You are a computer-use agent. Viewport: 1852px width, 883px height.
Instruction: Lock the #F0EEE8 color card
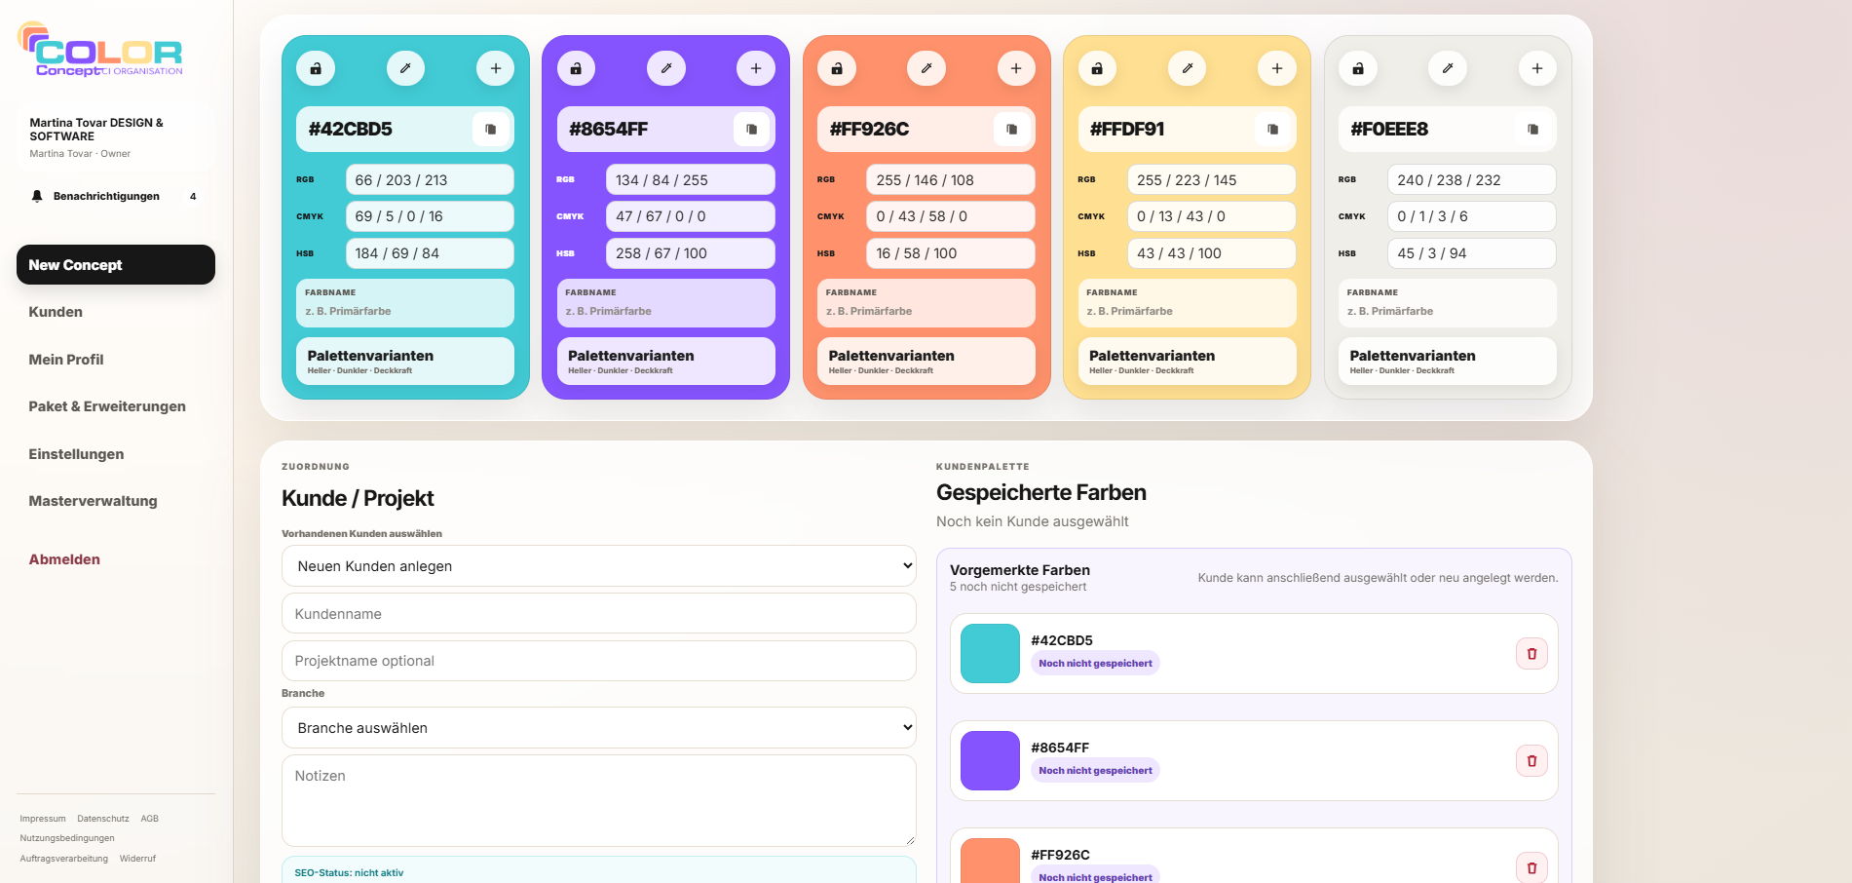coord(1358,68)
